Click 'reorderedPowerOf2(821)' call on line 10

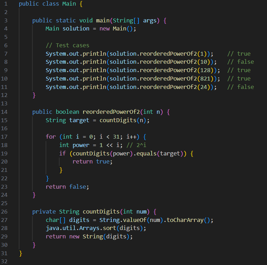[x=176, y=78]
